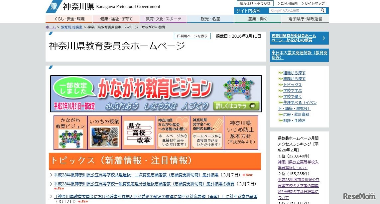
Task: Click the green arrow on 詳しくはコチラ
Action: click(x=252, y=106)
